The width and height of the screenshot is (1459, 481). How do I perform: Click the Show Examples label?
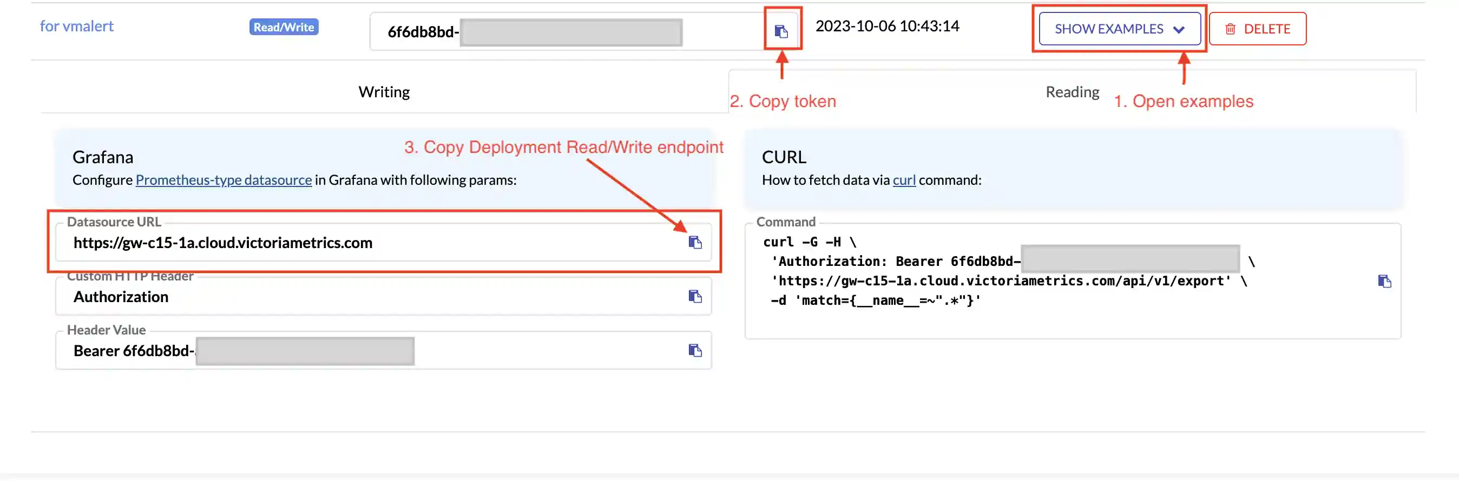point(1108,29)
